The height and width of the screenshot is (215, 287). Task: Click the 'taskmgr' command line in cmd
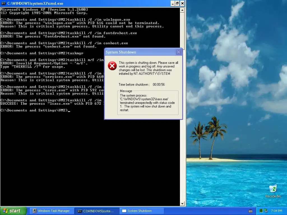[42, 53]
